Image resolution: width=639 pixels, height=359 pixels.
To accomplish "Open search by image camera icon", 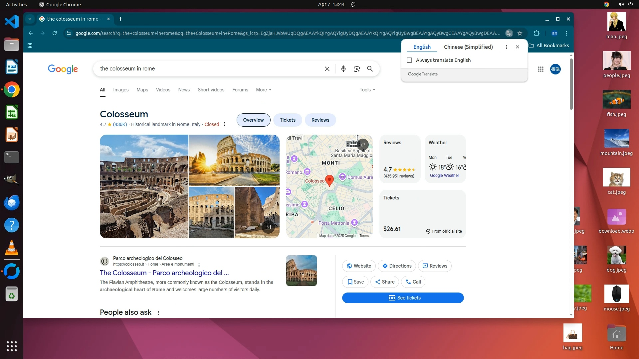I will pos(356,69).
